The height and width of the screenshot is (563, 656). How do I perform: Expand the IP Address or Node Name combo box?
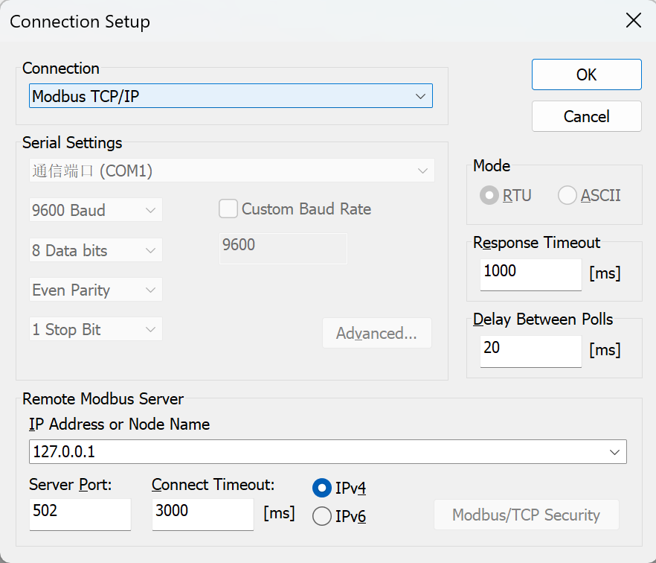(x=614, y=452)
